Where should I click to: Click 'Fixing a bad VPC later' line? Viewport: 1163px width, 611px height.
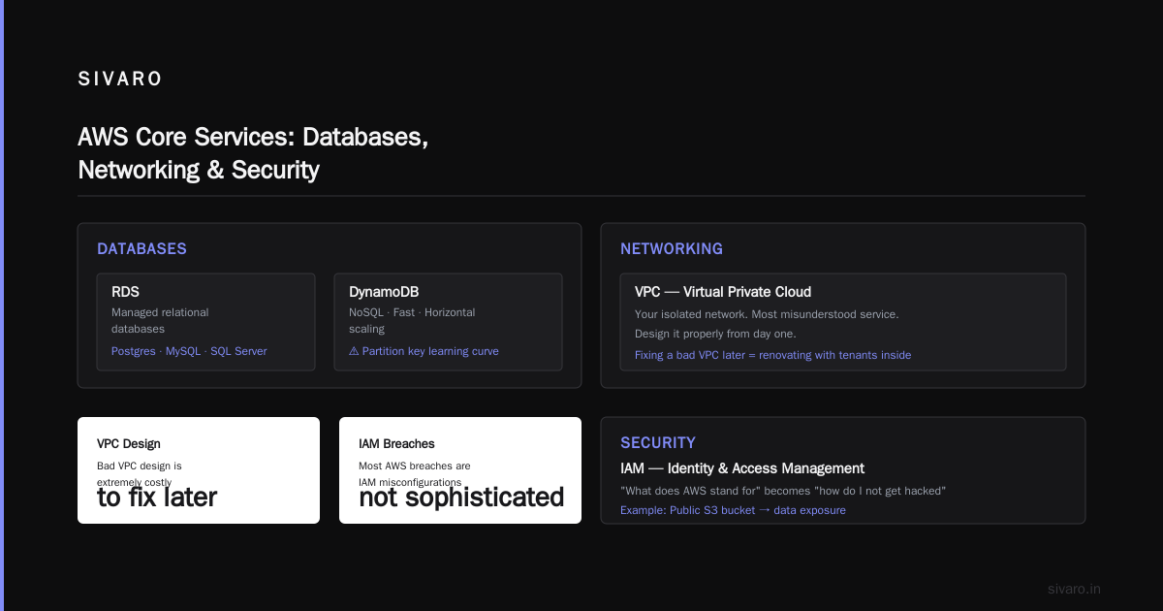click(x=772, y=355)
